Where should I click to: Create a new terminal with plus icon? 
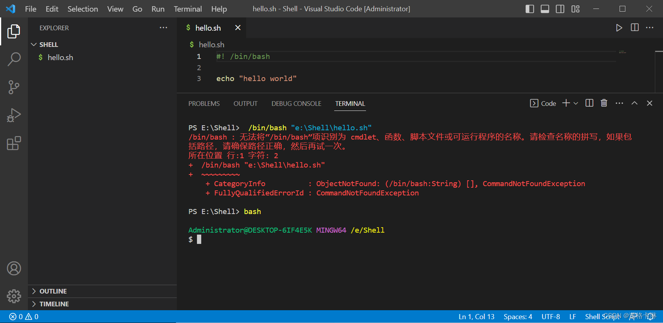566,103
